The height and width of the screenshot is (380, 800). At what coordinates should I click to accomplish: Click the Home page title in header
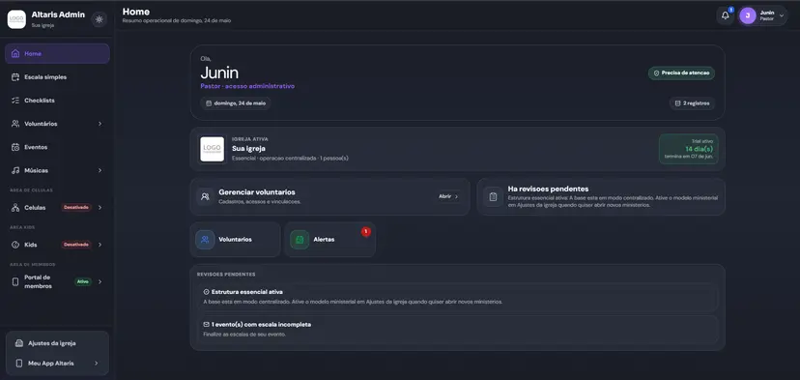pos(136,12)
